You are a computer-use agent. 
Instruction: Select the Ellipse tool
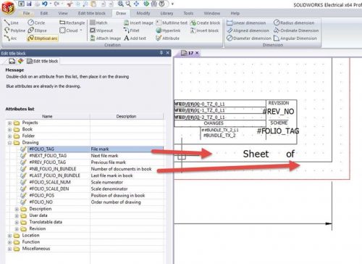[x=37, y=30]
